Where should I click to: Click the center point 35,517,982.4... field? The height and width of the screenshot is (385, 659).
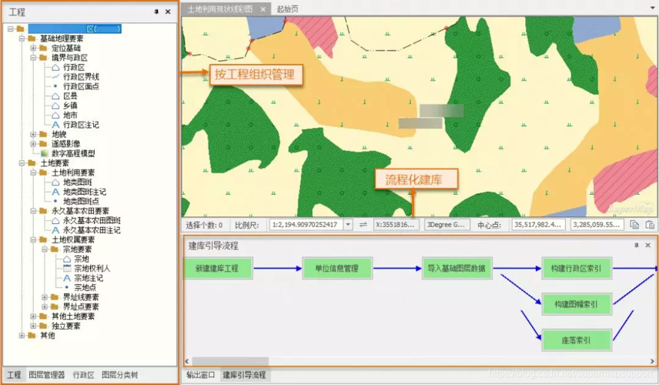538,225
